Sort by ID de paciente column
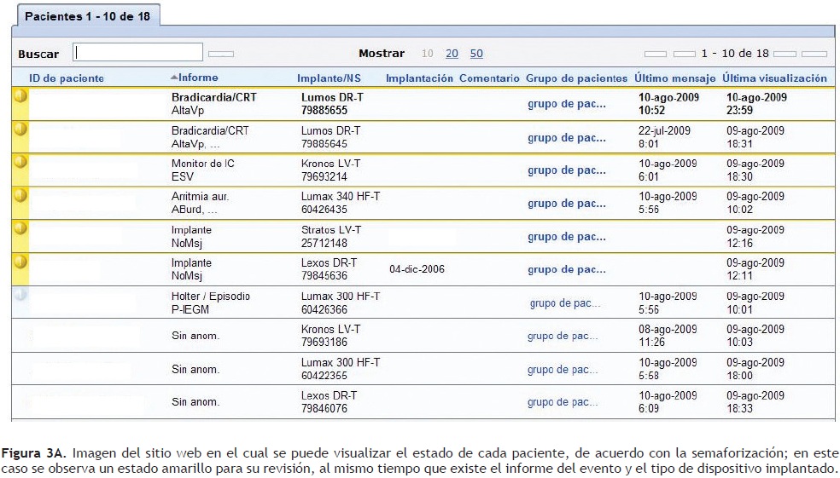Image resolution: width=840 pixels, height=478 pixels. [67, 78]
